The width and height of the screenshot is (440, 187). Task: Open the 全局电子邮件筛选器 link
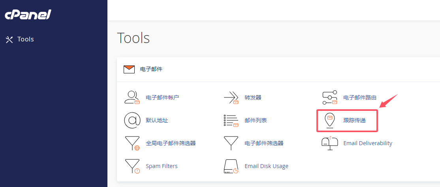point(171,143)
